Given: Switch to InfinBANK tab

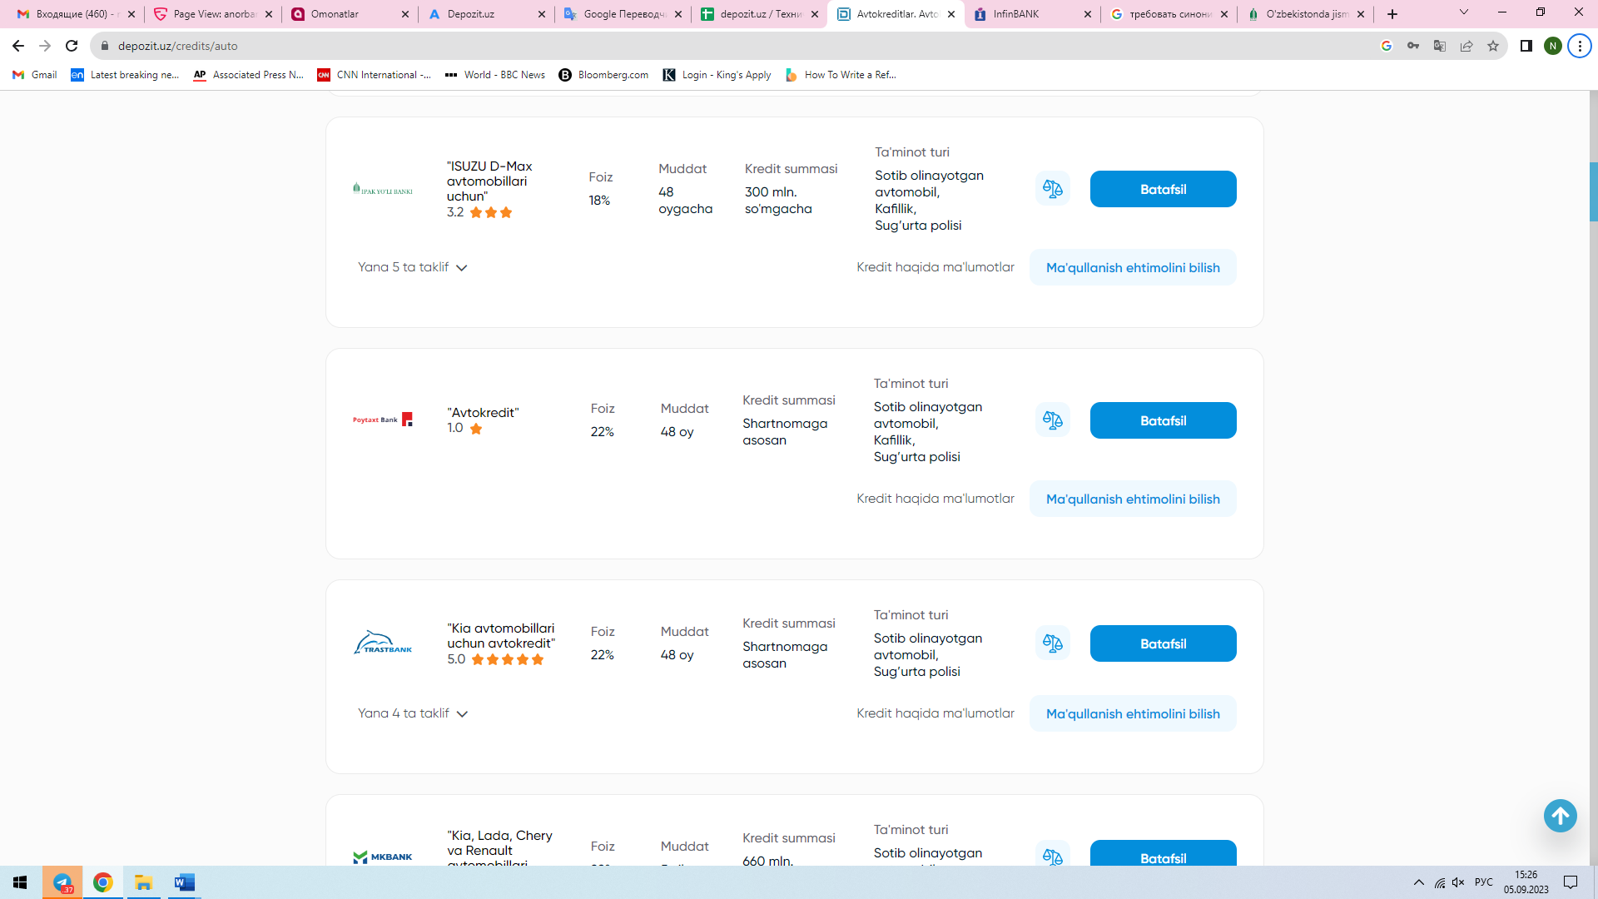Looking at the screenshot, I should 1033,14.
